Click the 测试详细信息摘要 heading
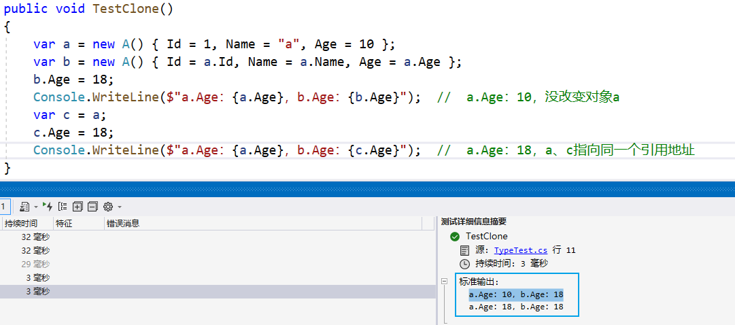The image size is (735, 325). pyautogui.click(x=474, y=222)
